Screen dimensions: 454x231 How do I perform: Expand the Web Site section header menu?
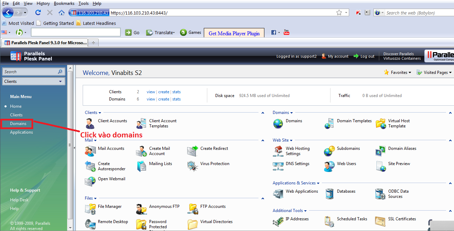tap(283, 140)
